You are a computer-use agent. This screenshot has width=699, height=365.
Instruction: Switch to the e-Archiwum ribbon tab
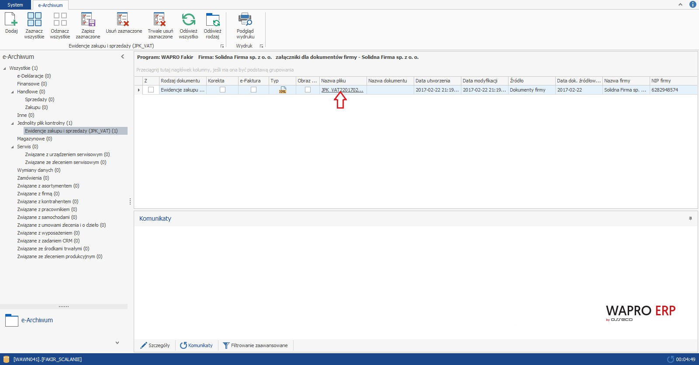tap(50, 5)
